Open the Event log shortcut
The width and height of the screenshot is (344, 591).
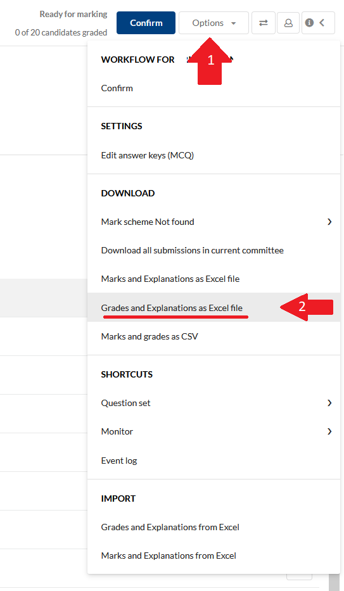point(119,461)
